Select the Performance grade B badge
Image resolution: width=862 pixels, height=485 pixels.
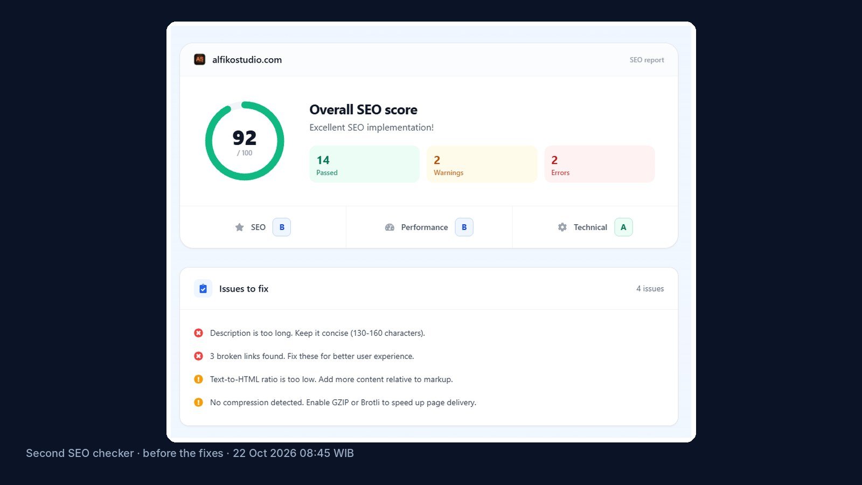[464, 227]
